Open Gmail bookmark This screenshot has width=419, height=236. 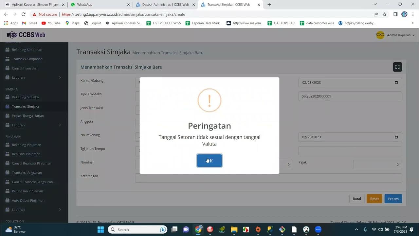(x=29, y=23)
